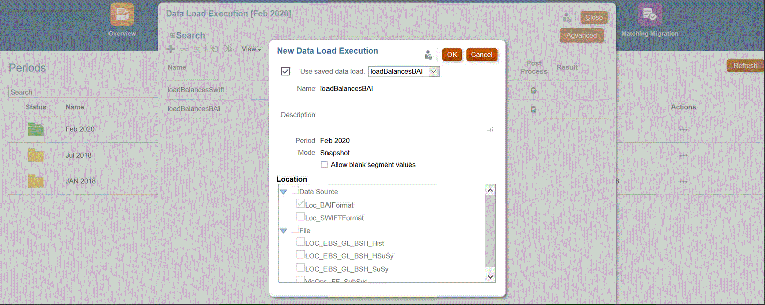Enable Allow blank segment values checkbox
The image size is (765, 305).
[325, 165]
